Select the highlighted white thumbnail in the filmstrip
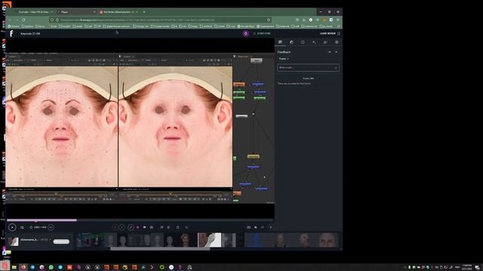Viewport: 483px width, 271px height. (x=210, y=240)
